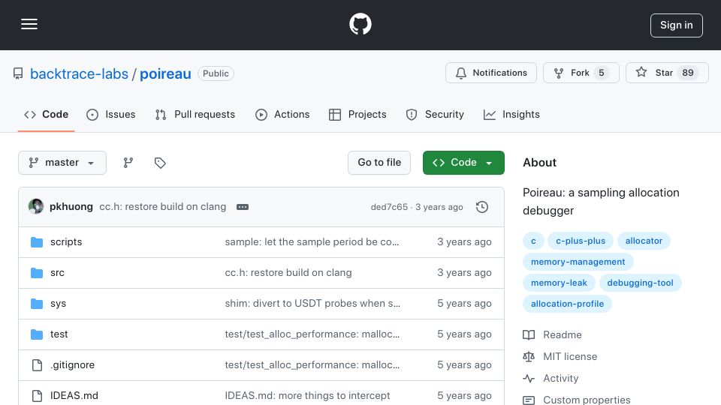
Task: Select the memory-management topic tag
Action: click(x=578, y=262)
